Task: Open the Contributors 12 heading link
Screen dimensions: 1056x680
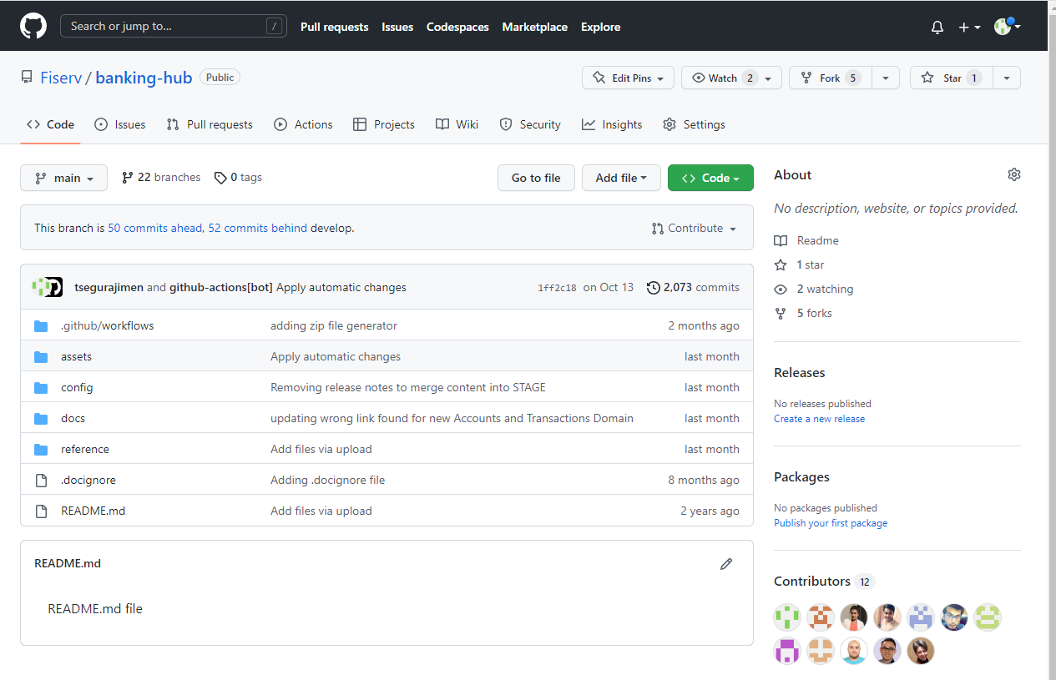Action: [x=824, y=582]
